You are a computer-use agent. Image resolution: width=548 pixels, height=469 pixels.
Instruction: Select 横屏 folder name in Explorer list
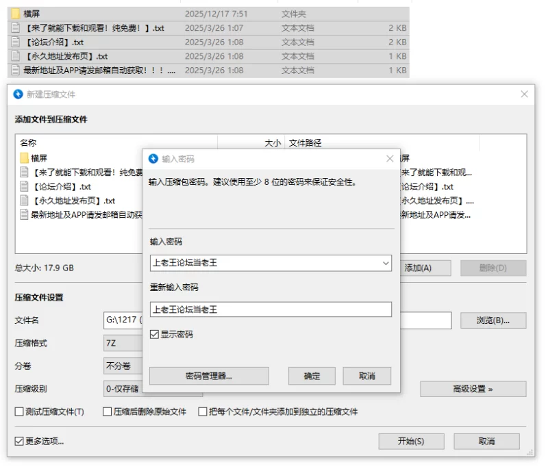pyautogui.click(x=32, y=14)
